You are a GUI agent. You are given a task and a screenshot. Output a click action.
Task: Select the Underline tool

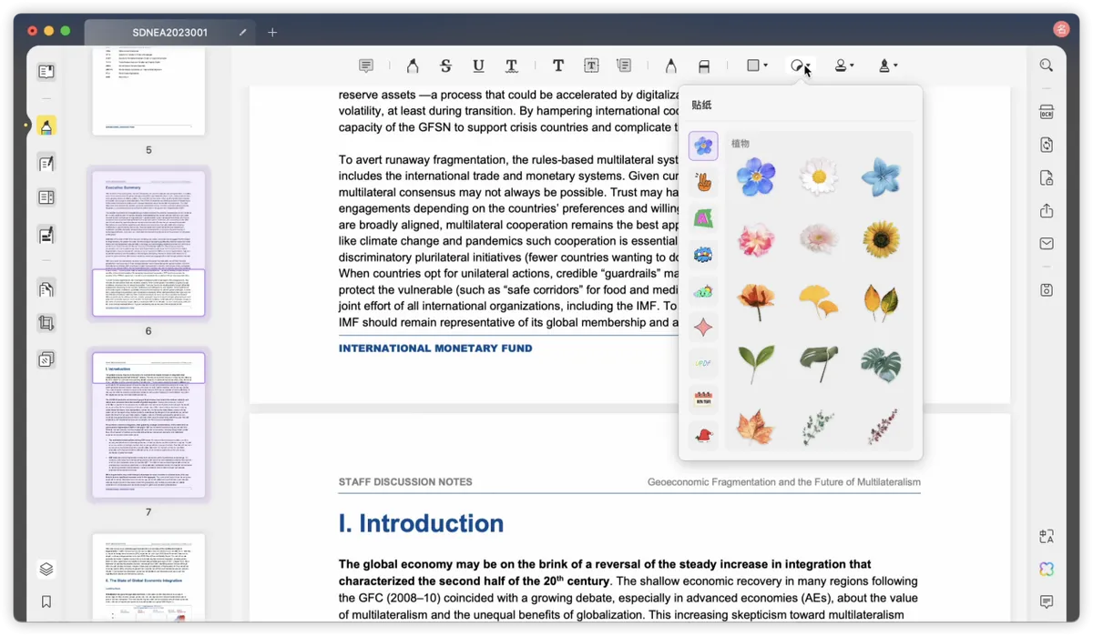pos(478,66)
